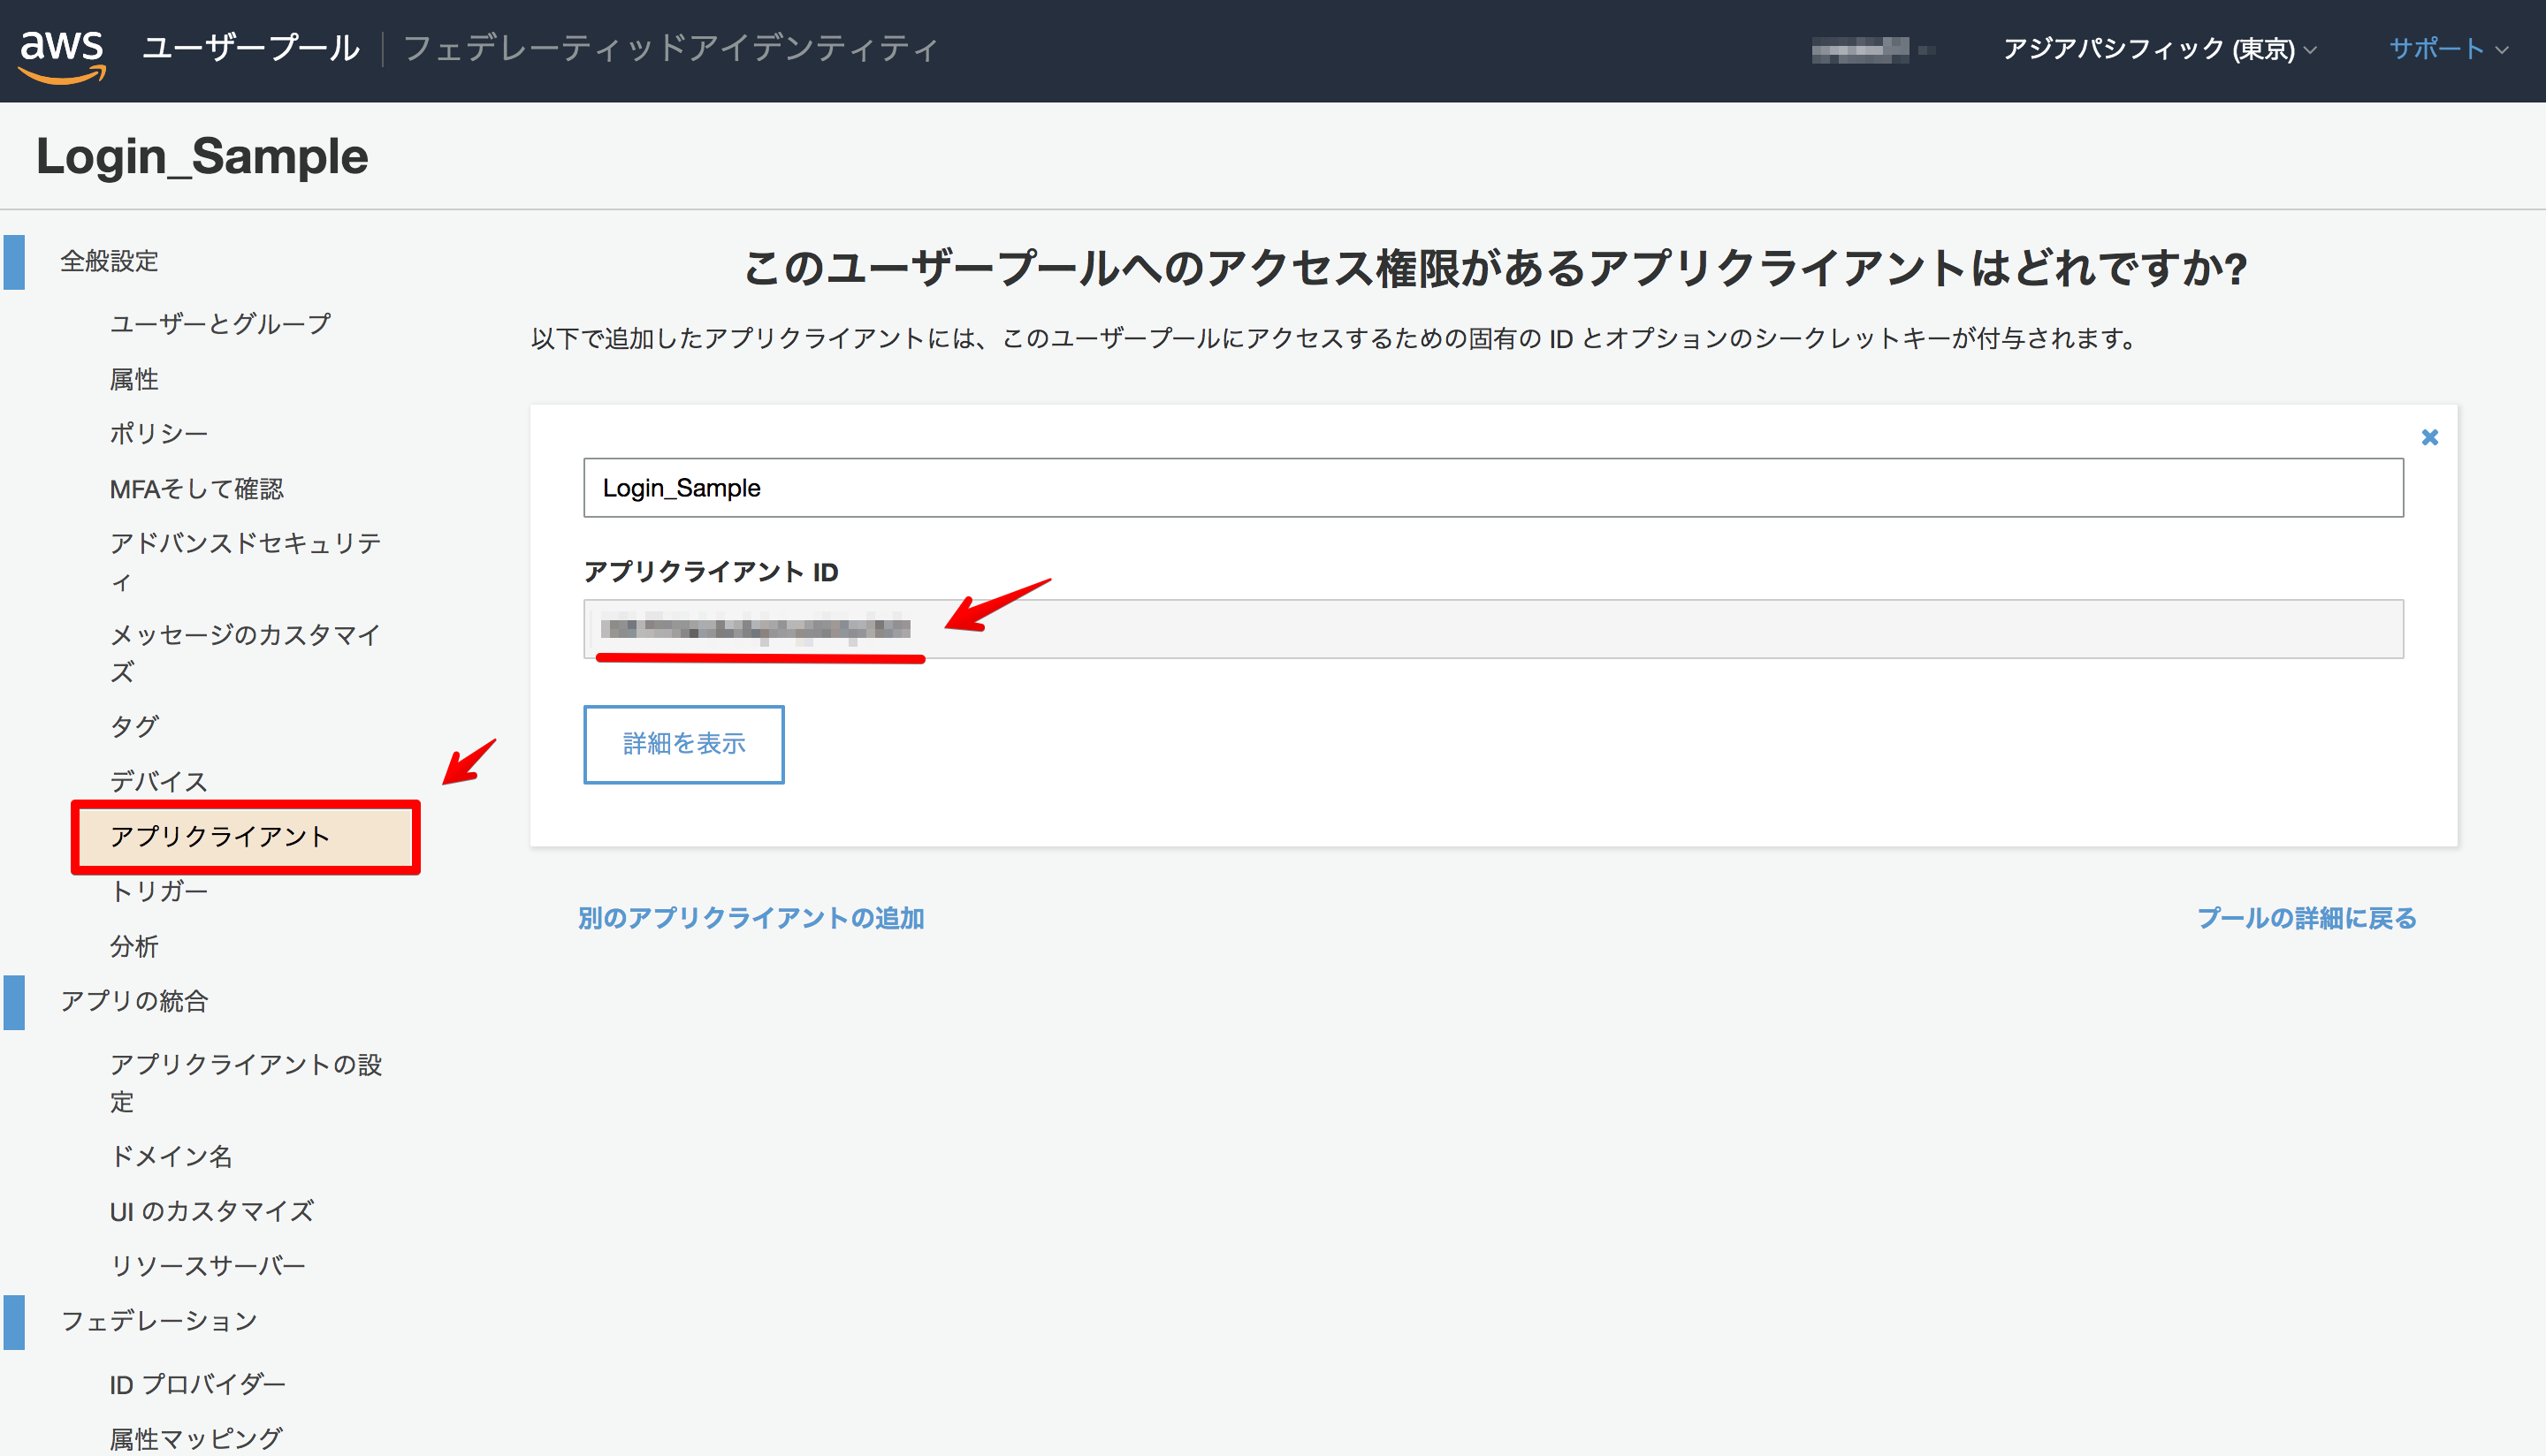The width and height of the screenshot is (2546, 1456).
Task: Open the ポリシー sidebar item
Action: point(158,434)
